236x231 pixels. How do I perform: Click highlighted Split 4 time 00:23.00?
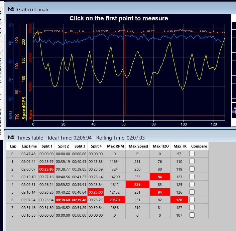click(x=96, y=192)
